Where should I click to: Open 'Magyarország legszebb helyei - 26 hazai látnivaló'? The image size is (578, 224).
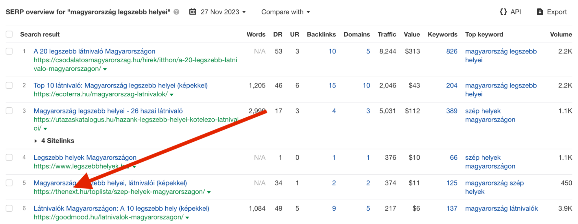pos(108,111)
